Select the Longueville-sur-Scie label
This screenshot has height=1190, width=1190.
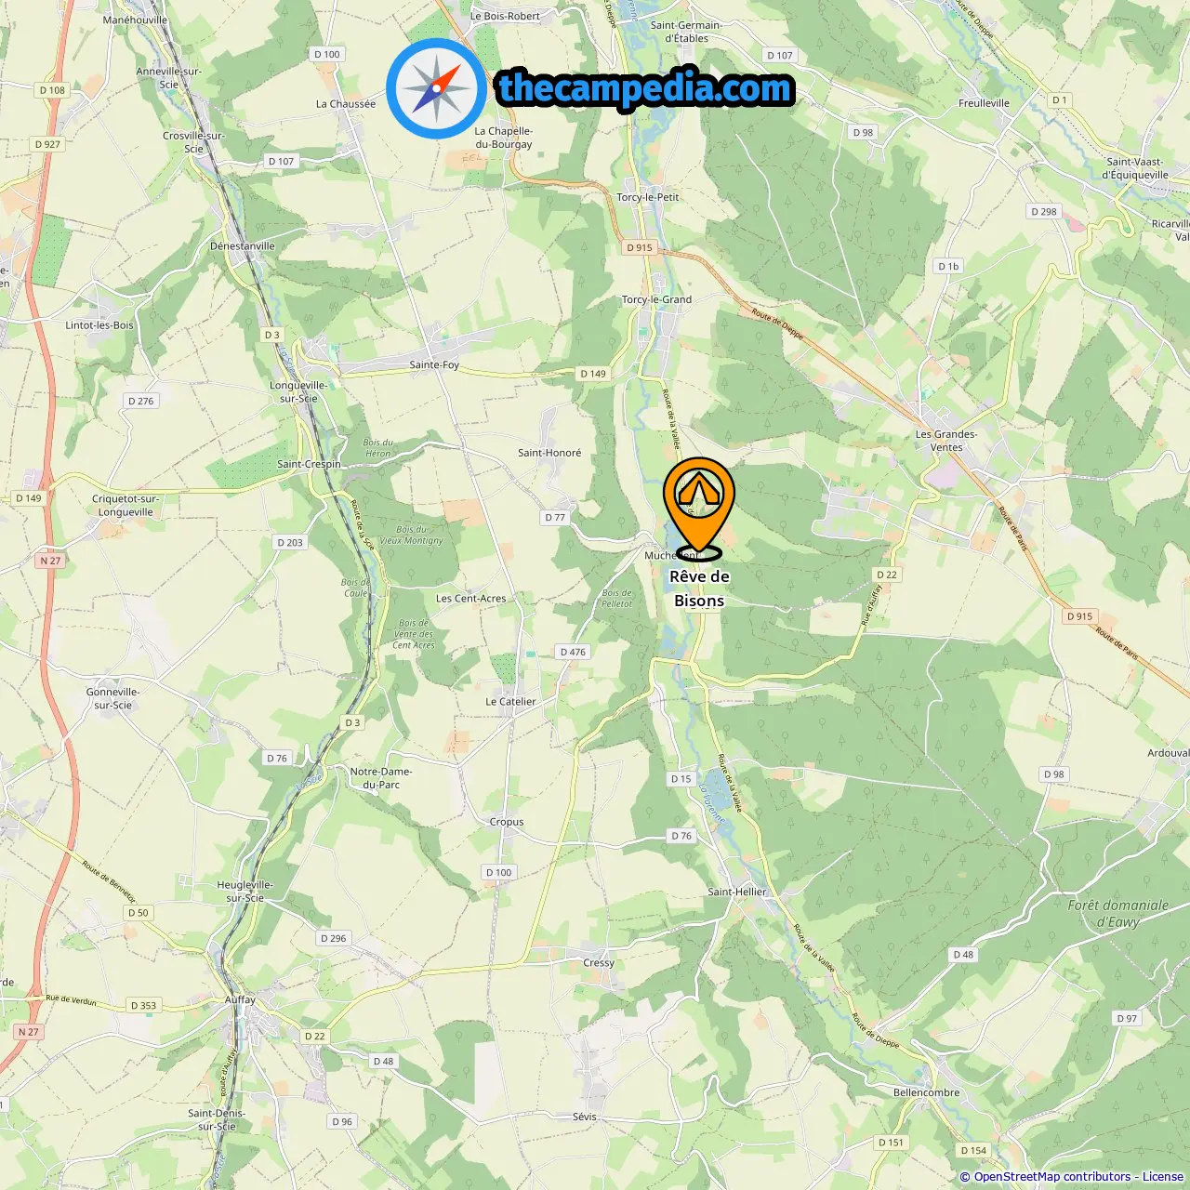pyautogui.click(x=298, y=391)
